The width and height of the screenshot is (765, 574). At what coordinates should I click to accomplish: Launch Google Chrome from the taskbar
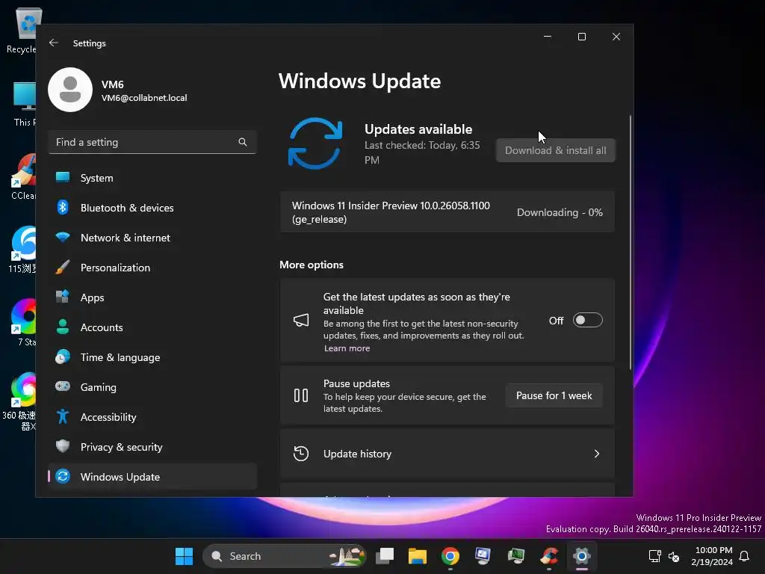point(450,556)
